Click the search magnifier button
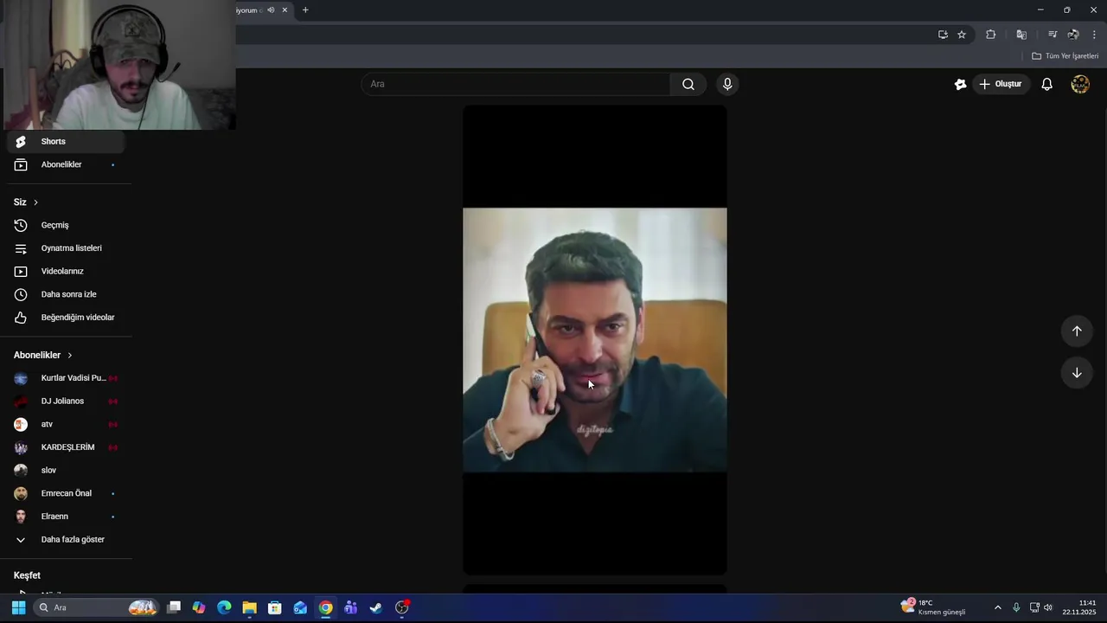 688,84
